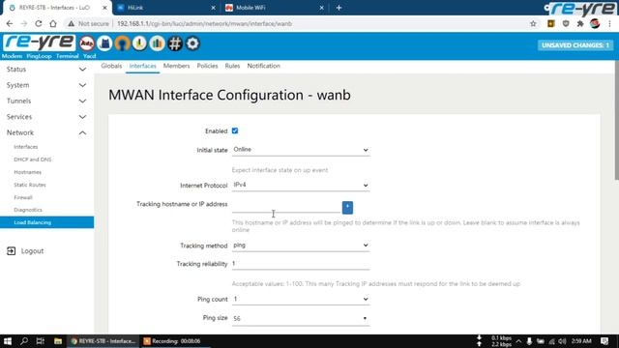The image size is (619, 348).
Task: Select the Interfaces tab in MWAN
Action: (142, 66)
